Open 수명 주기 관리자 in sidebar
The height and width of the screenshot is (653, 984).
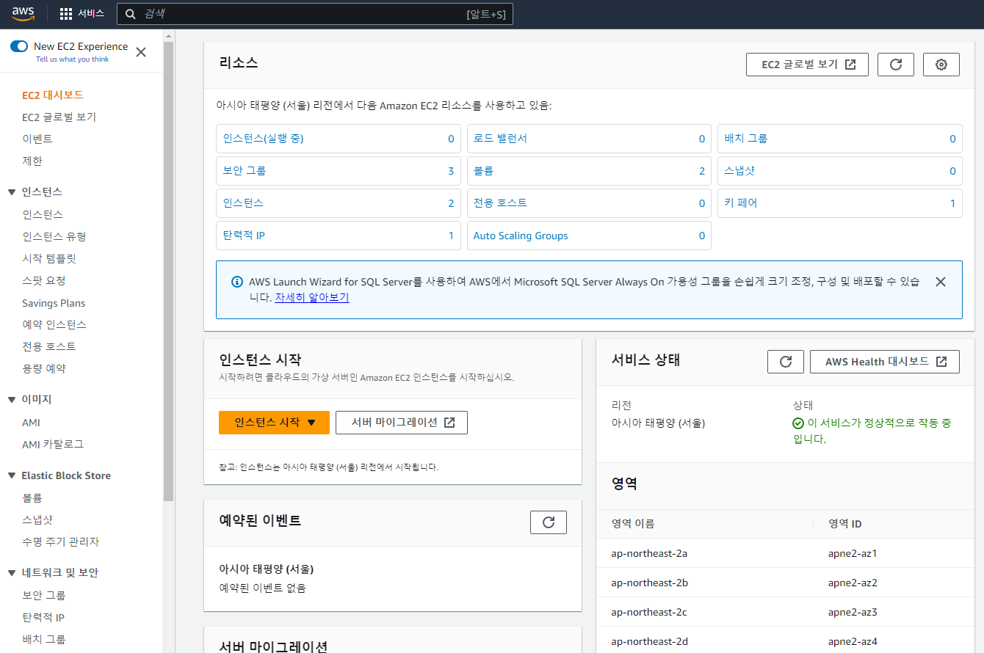coord(60,542)
